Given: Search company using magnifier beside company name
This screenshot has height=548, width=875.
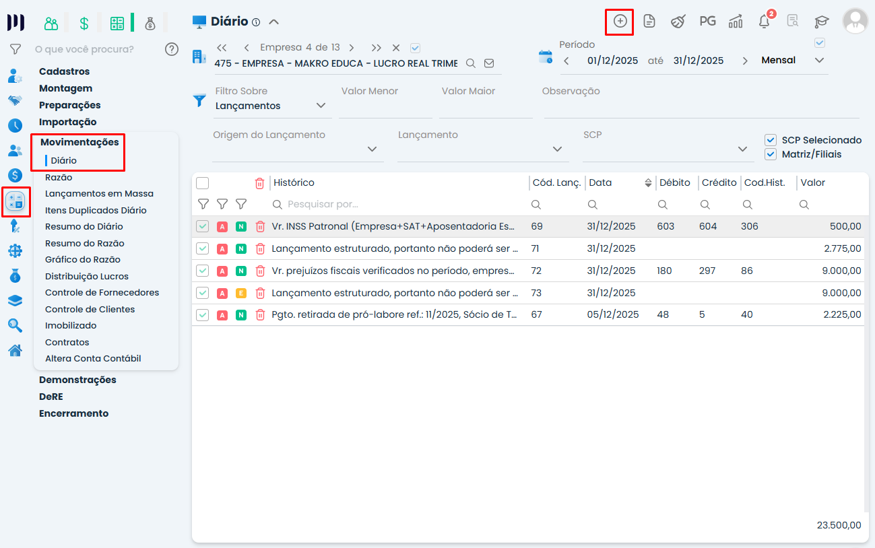Looking at the screenshot, I should click(x=471, y=63).
